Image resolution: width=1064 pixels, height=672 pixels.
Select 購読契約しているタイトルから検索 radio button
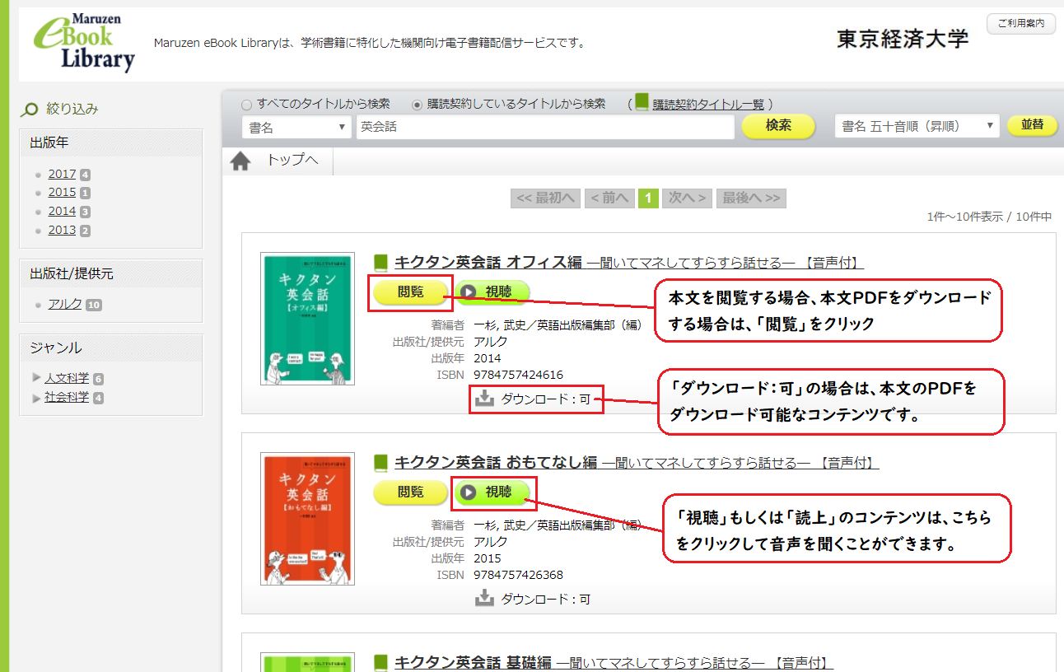click(417, 105)
